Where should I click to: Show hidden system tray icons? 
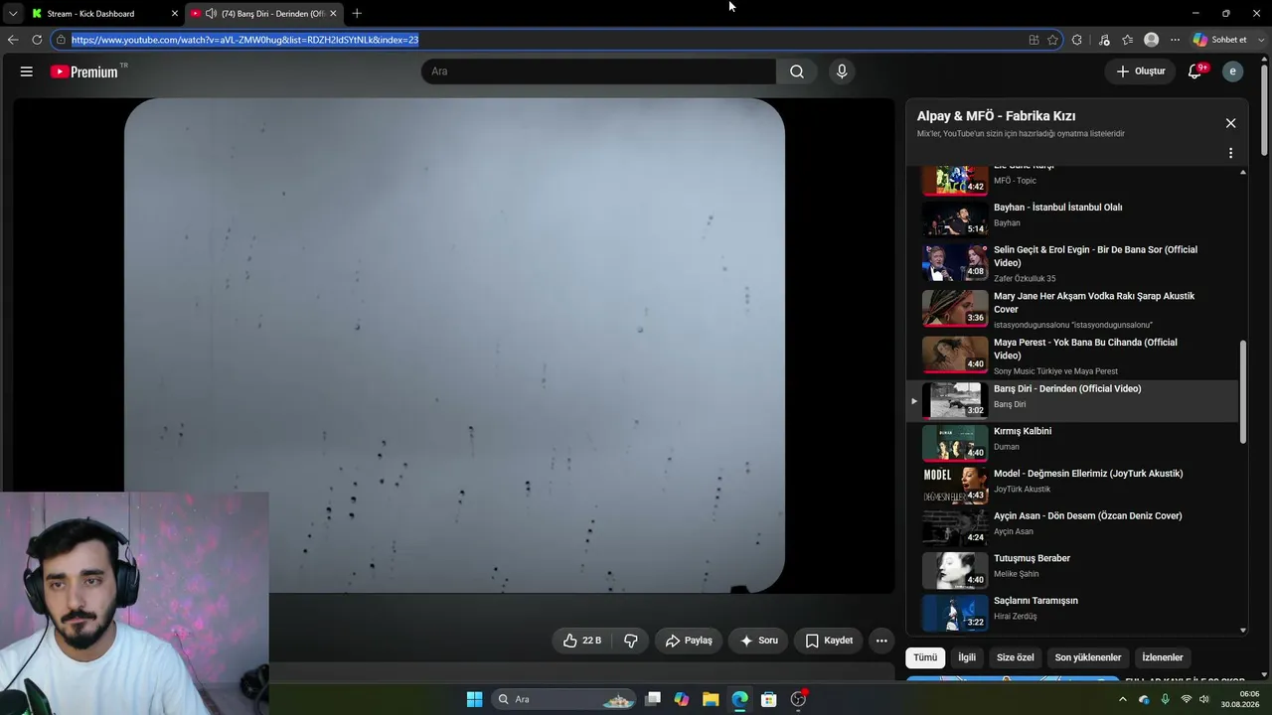[1123, 699]
